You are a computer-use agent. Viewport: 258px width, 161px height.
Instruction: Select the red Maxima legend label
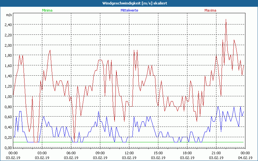[x=210, y=10]
